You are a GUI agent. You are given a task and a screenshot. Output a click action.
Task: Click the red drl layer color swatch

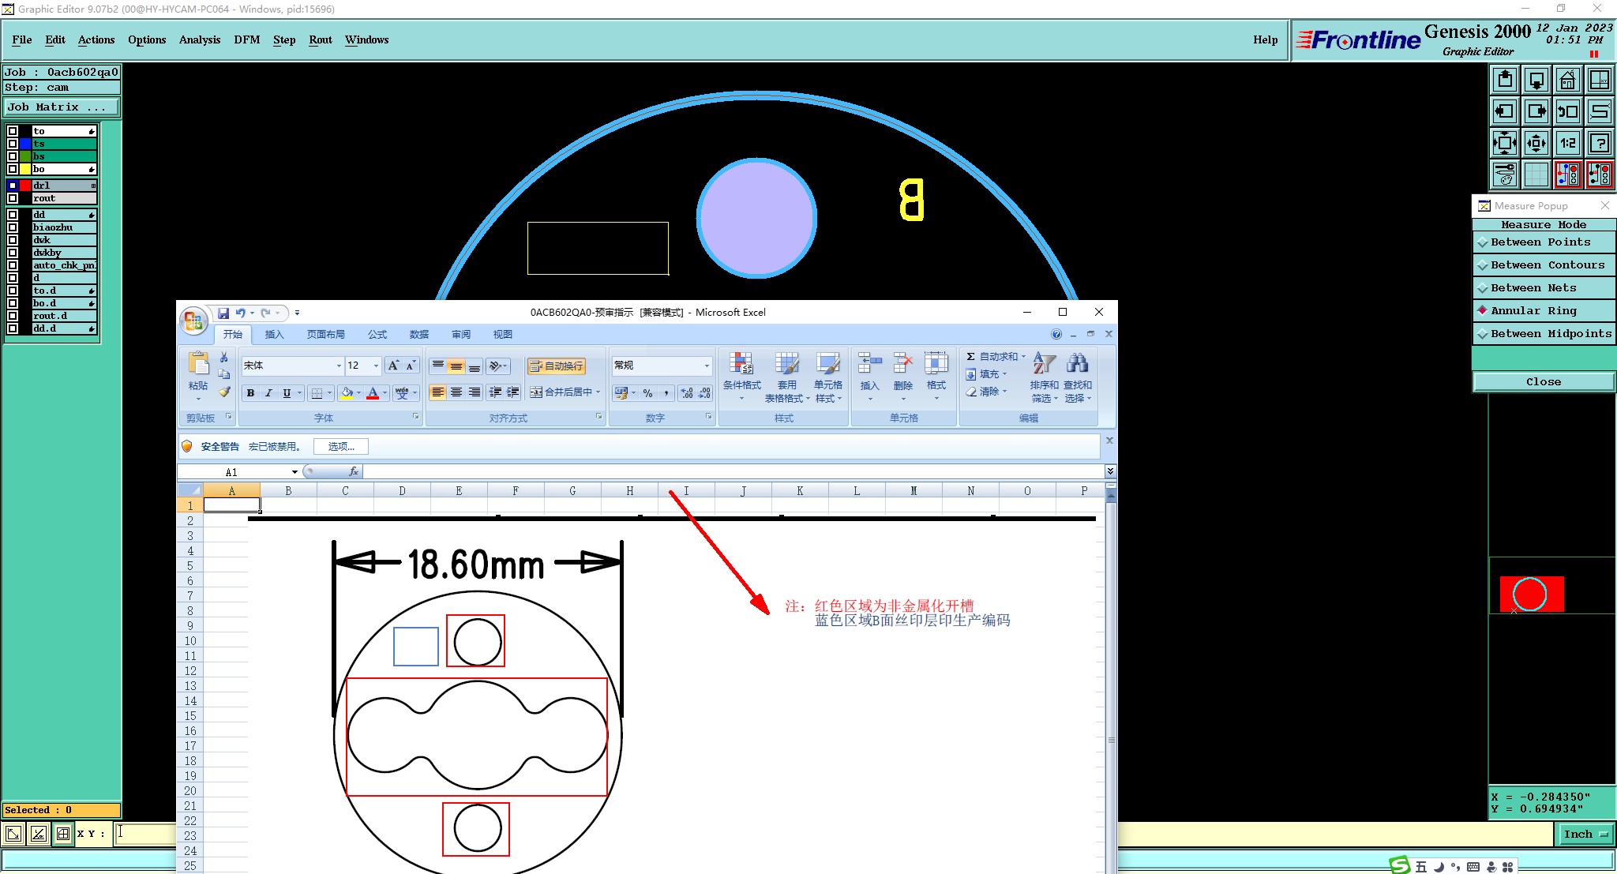click(x=25, y=186)
